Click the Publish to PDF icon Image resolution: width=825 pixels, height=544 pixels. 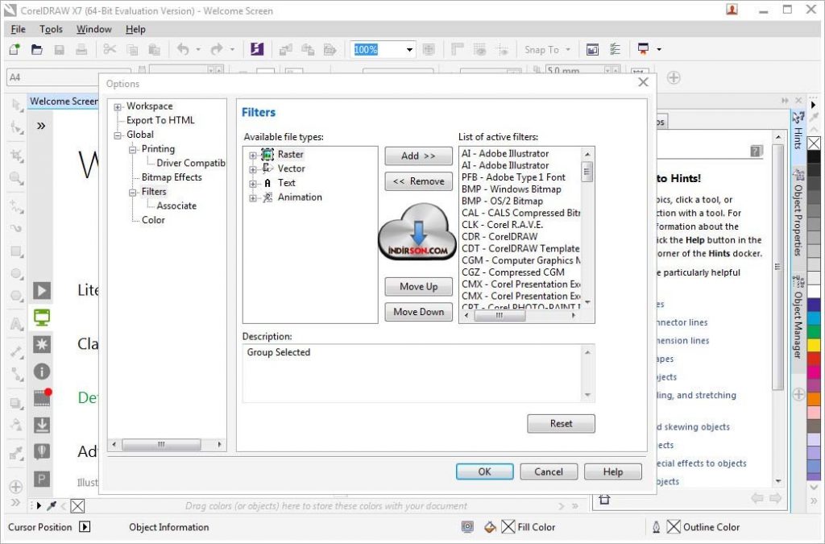tap(330, 49)
